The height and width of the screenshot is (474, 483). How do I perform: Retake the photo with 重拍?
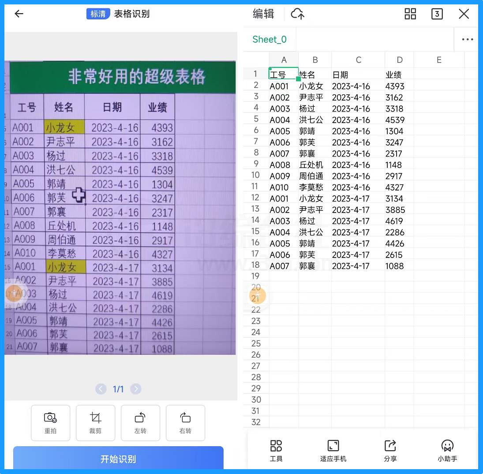[51, 422]
